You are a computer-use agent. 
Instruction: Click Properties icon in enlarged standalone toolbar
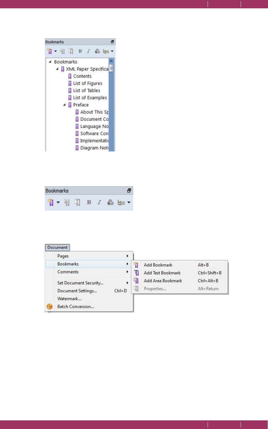tap(77, 203)
